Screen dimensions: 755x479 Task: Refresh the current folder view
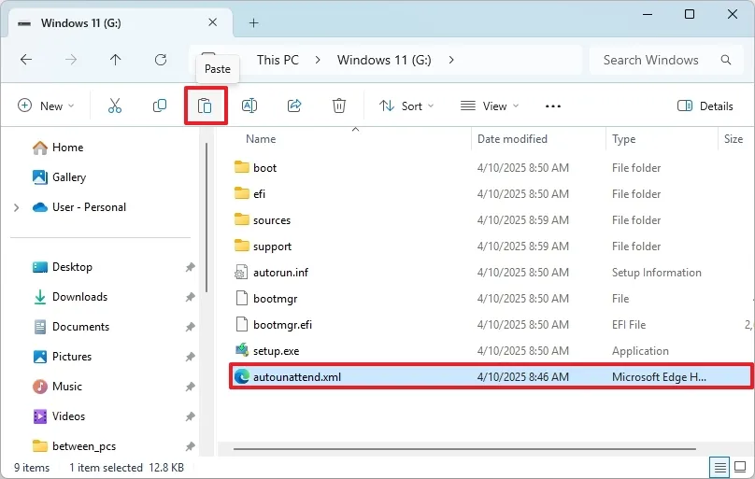click(161, 60)
